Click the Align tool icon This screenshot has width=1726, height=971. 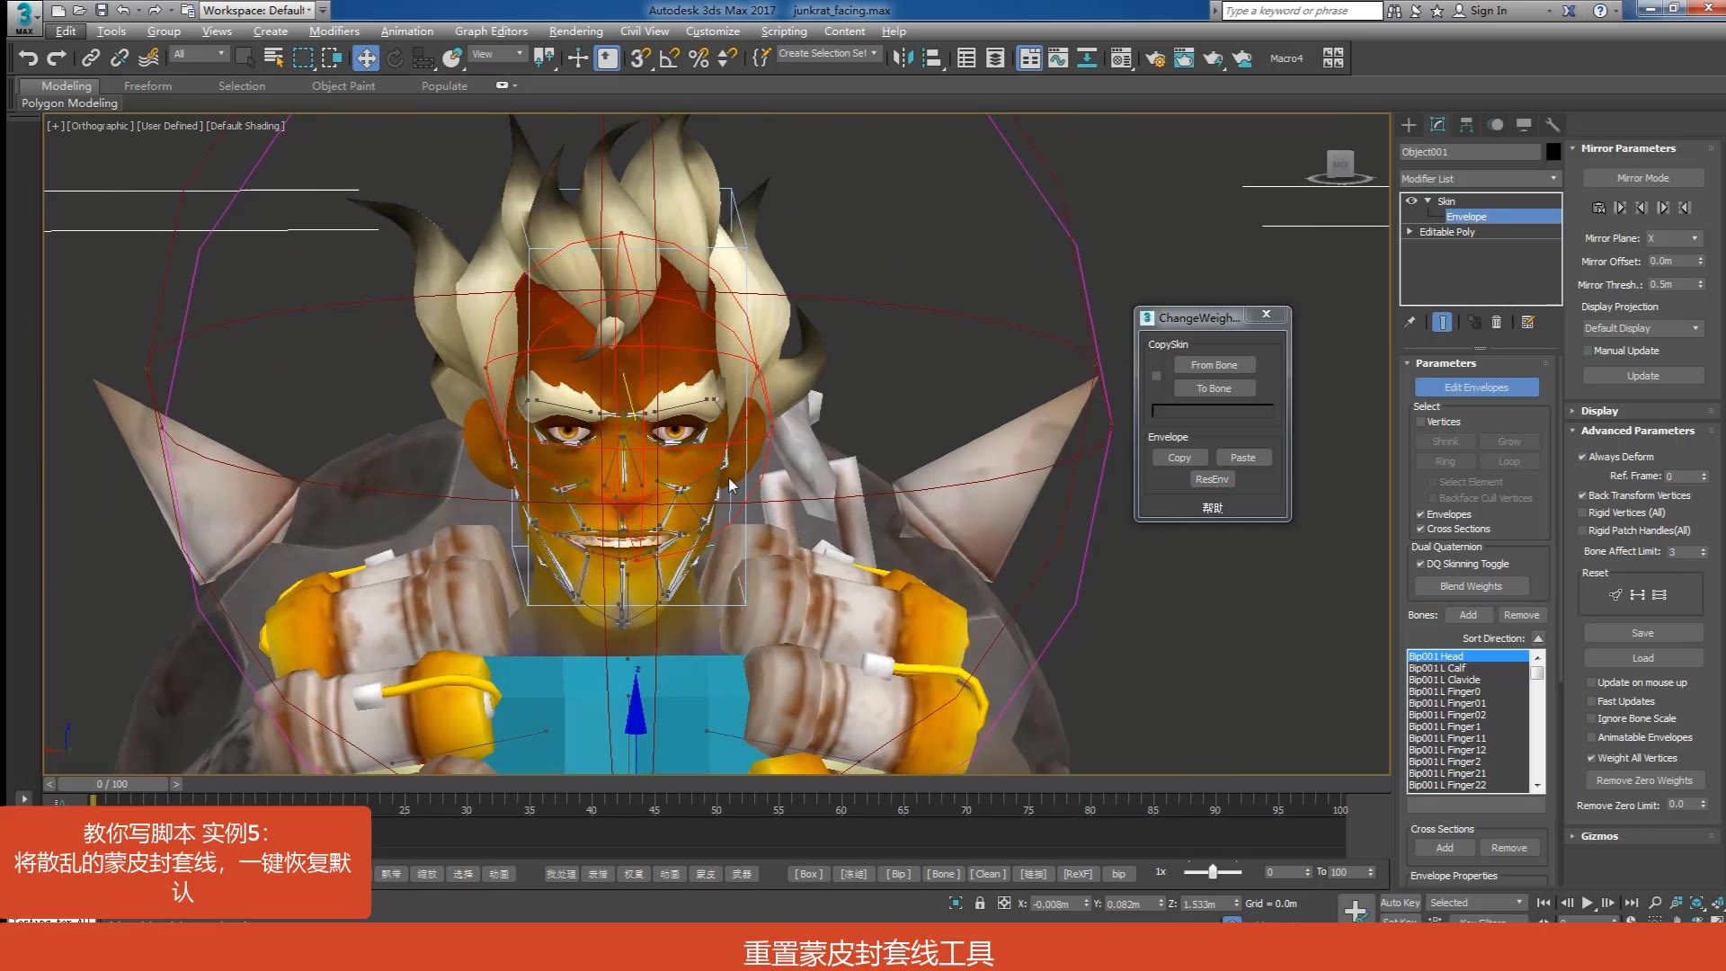932,58
